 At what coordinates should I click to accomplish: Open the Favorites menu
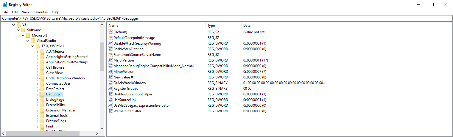tap(41, 12)
